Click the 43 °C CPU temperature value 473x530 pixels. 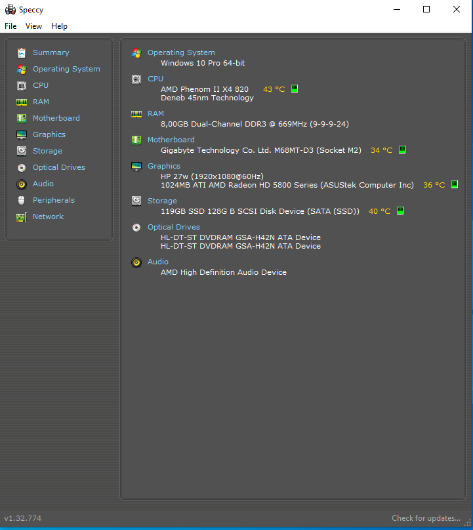274,89
